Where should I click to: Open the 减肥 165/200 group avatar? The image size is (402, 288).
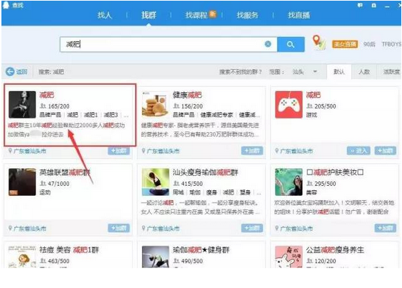coord(22,104)
